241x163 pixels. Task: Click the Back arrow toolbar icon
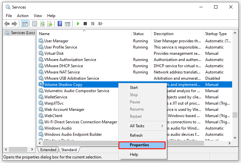click(7, 24)
